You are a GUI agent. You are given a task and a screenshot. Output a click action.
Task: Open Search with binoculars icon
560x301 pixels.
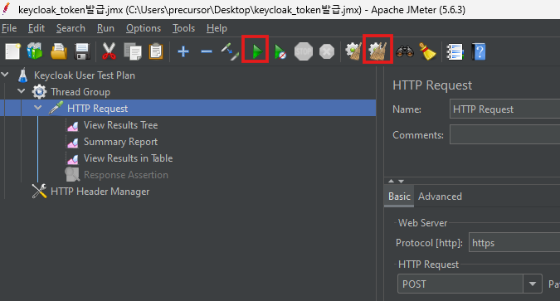(x=405, y=51)
